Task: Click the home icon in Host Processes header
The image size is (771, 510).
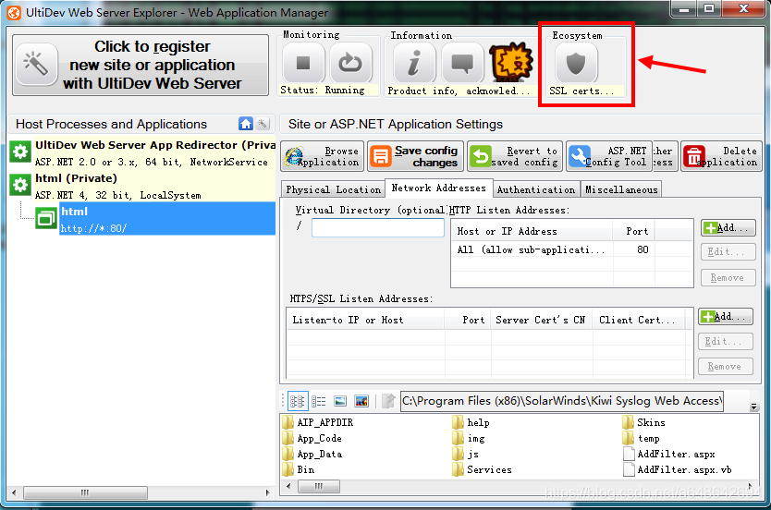Action: [x=245, y=124]
